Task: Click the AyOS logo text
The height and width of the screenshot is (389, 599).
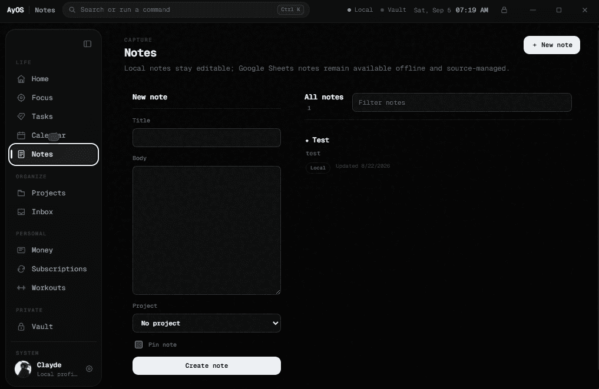Action: 15,10
